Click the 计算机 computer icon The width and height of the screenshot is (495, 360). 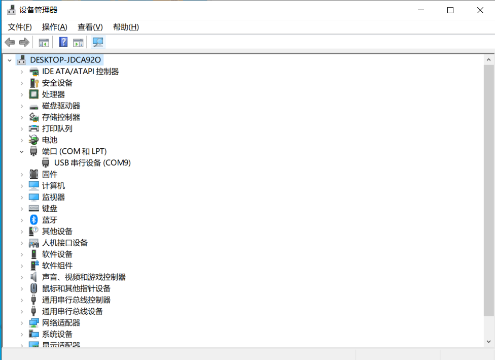tap(34, 185)
